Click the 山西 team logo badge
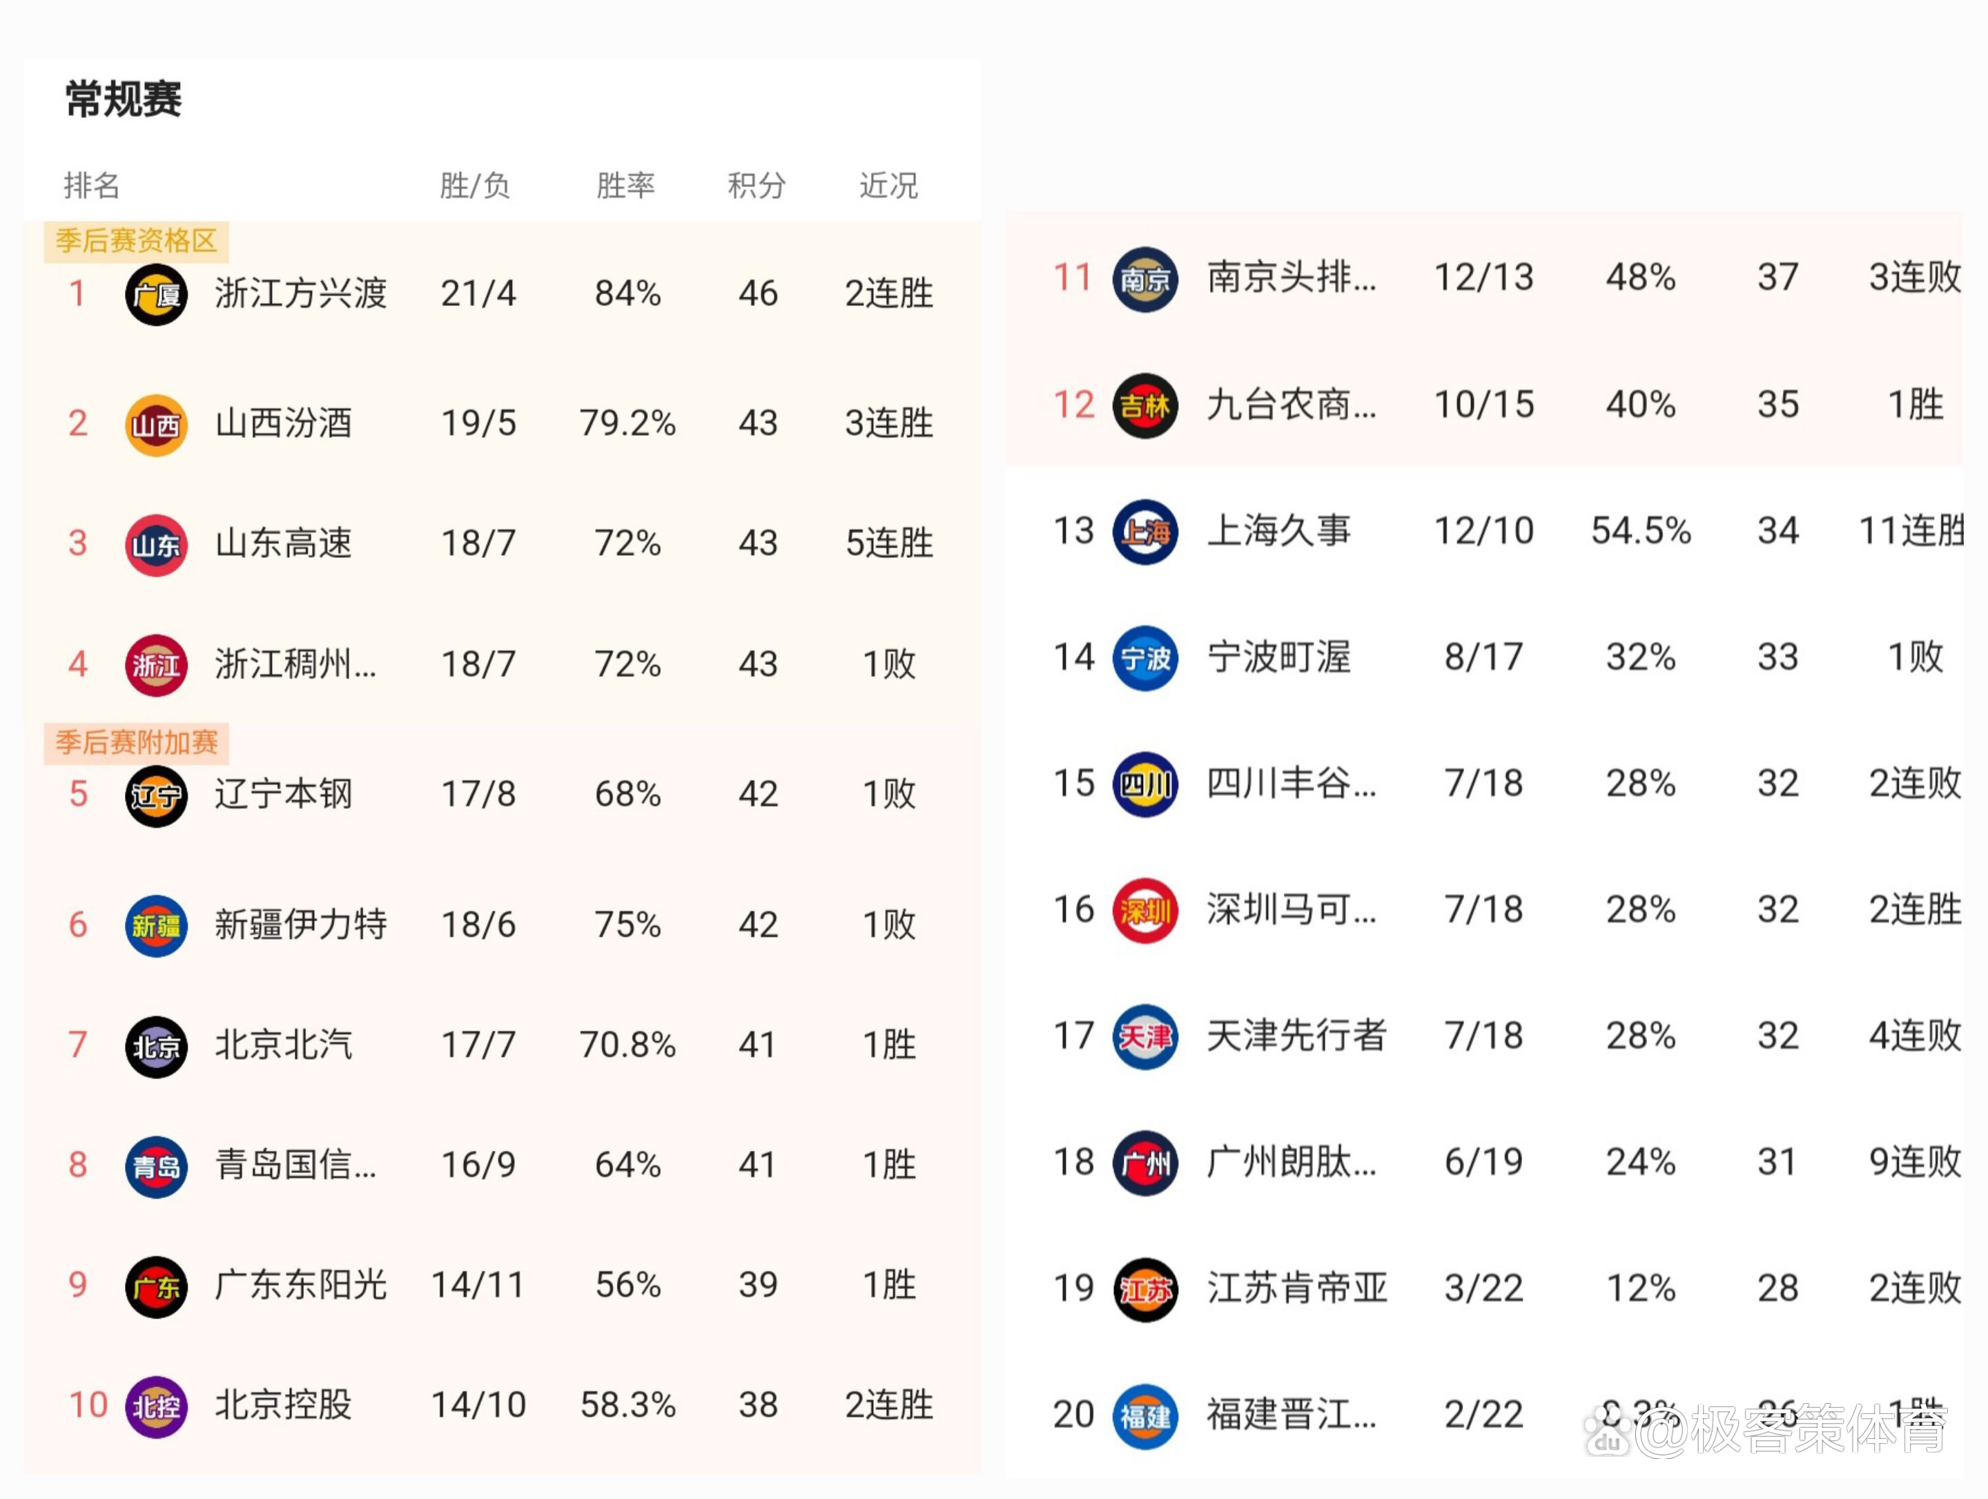This screenshot has width=1988, height=1499. coord(155,425)
